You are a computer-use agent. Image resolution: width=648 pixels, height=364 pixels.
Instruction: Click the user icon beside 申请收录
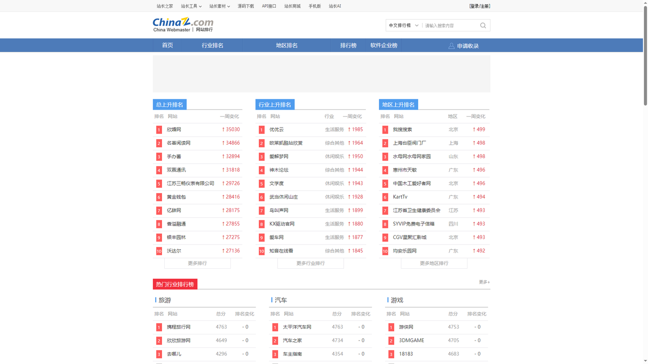coord(451,46)
